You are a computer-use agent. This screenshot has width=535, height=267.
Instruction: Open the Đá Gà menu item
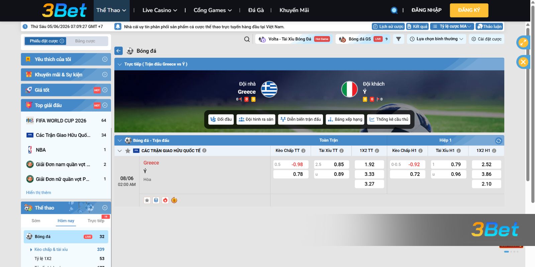point(256,10)
